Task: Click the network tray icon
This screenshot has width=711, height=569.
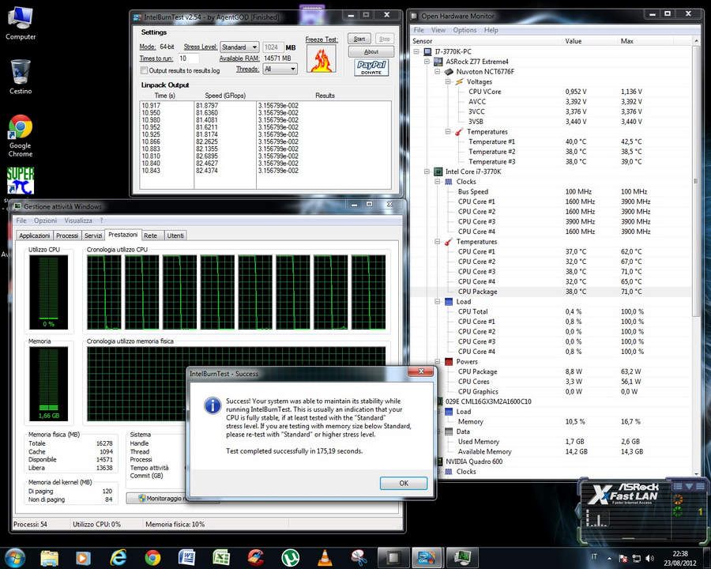Action: pyautogui.click(x=637, y=558)
